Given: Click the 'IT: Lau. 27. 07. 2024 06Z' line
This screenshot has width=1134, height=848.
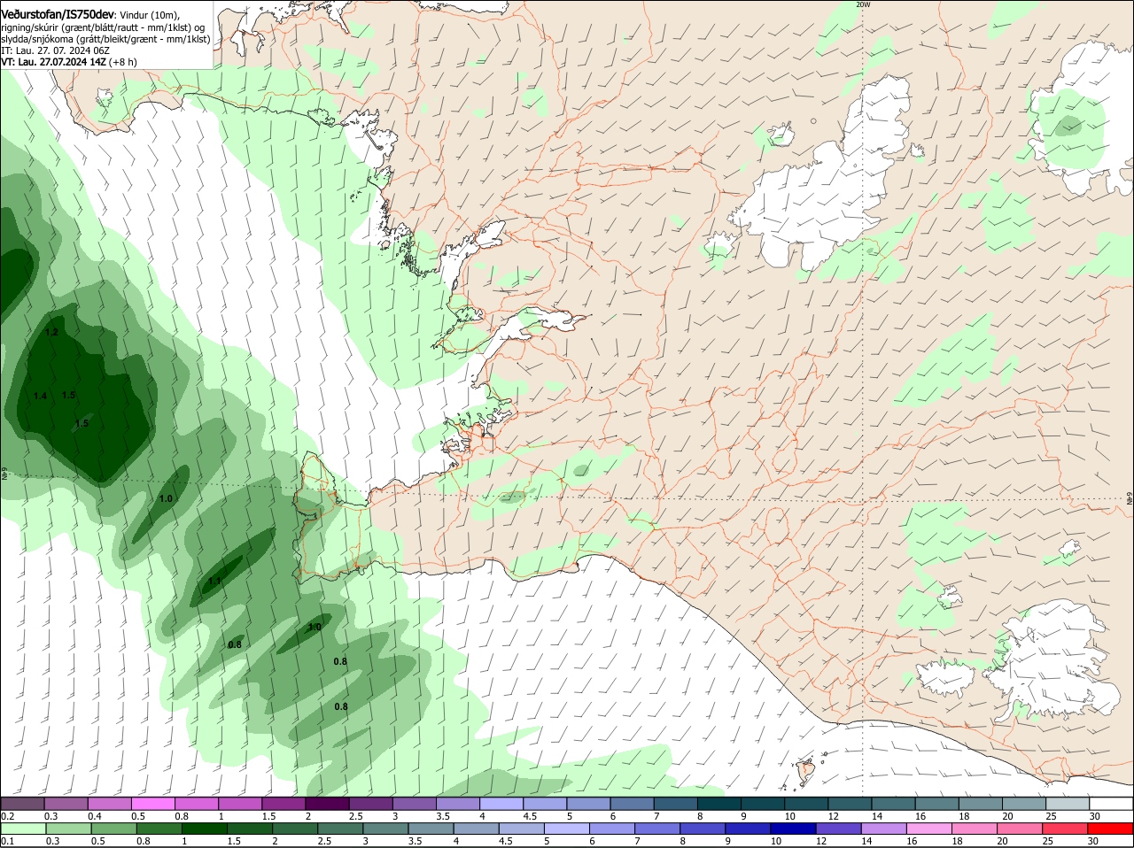Looking at the screenshot, I should point(55,50).
